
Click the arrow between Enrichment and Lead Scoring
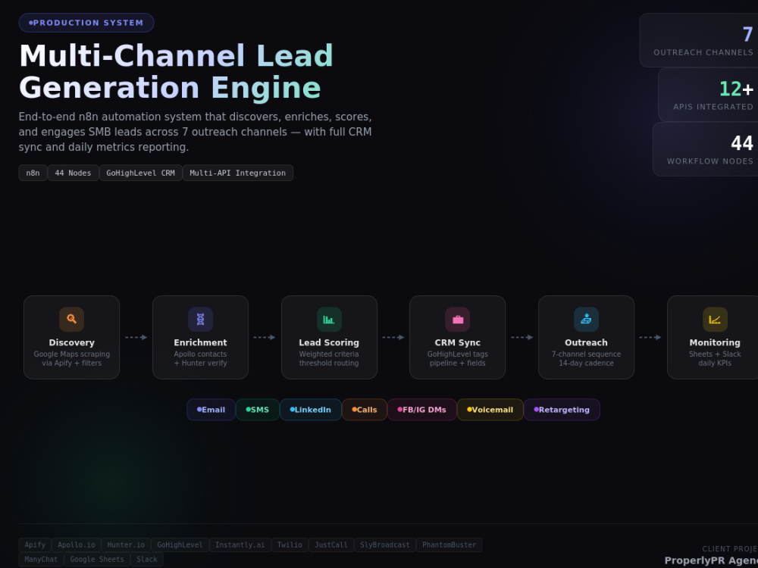265,337
